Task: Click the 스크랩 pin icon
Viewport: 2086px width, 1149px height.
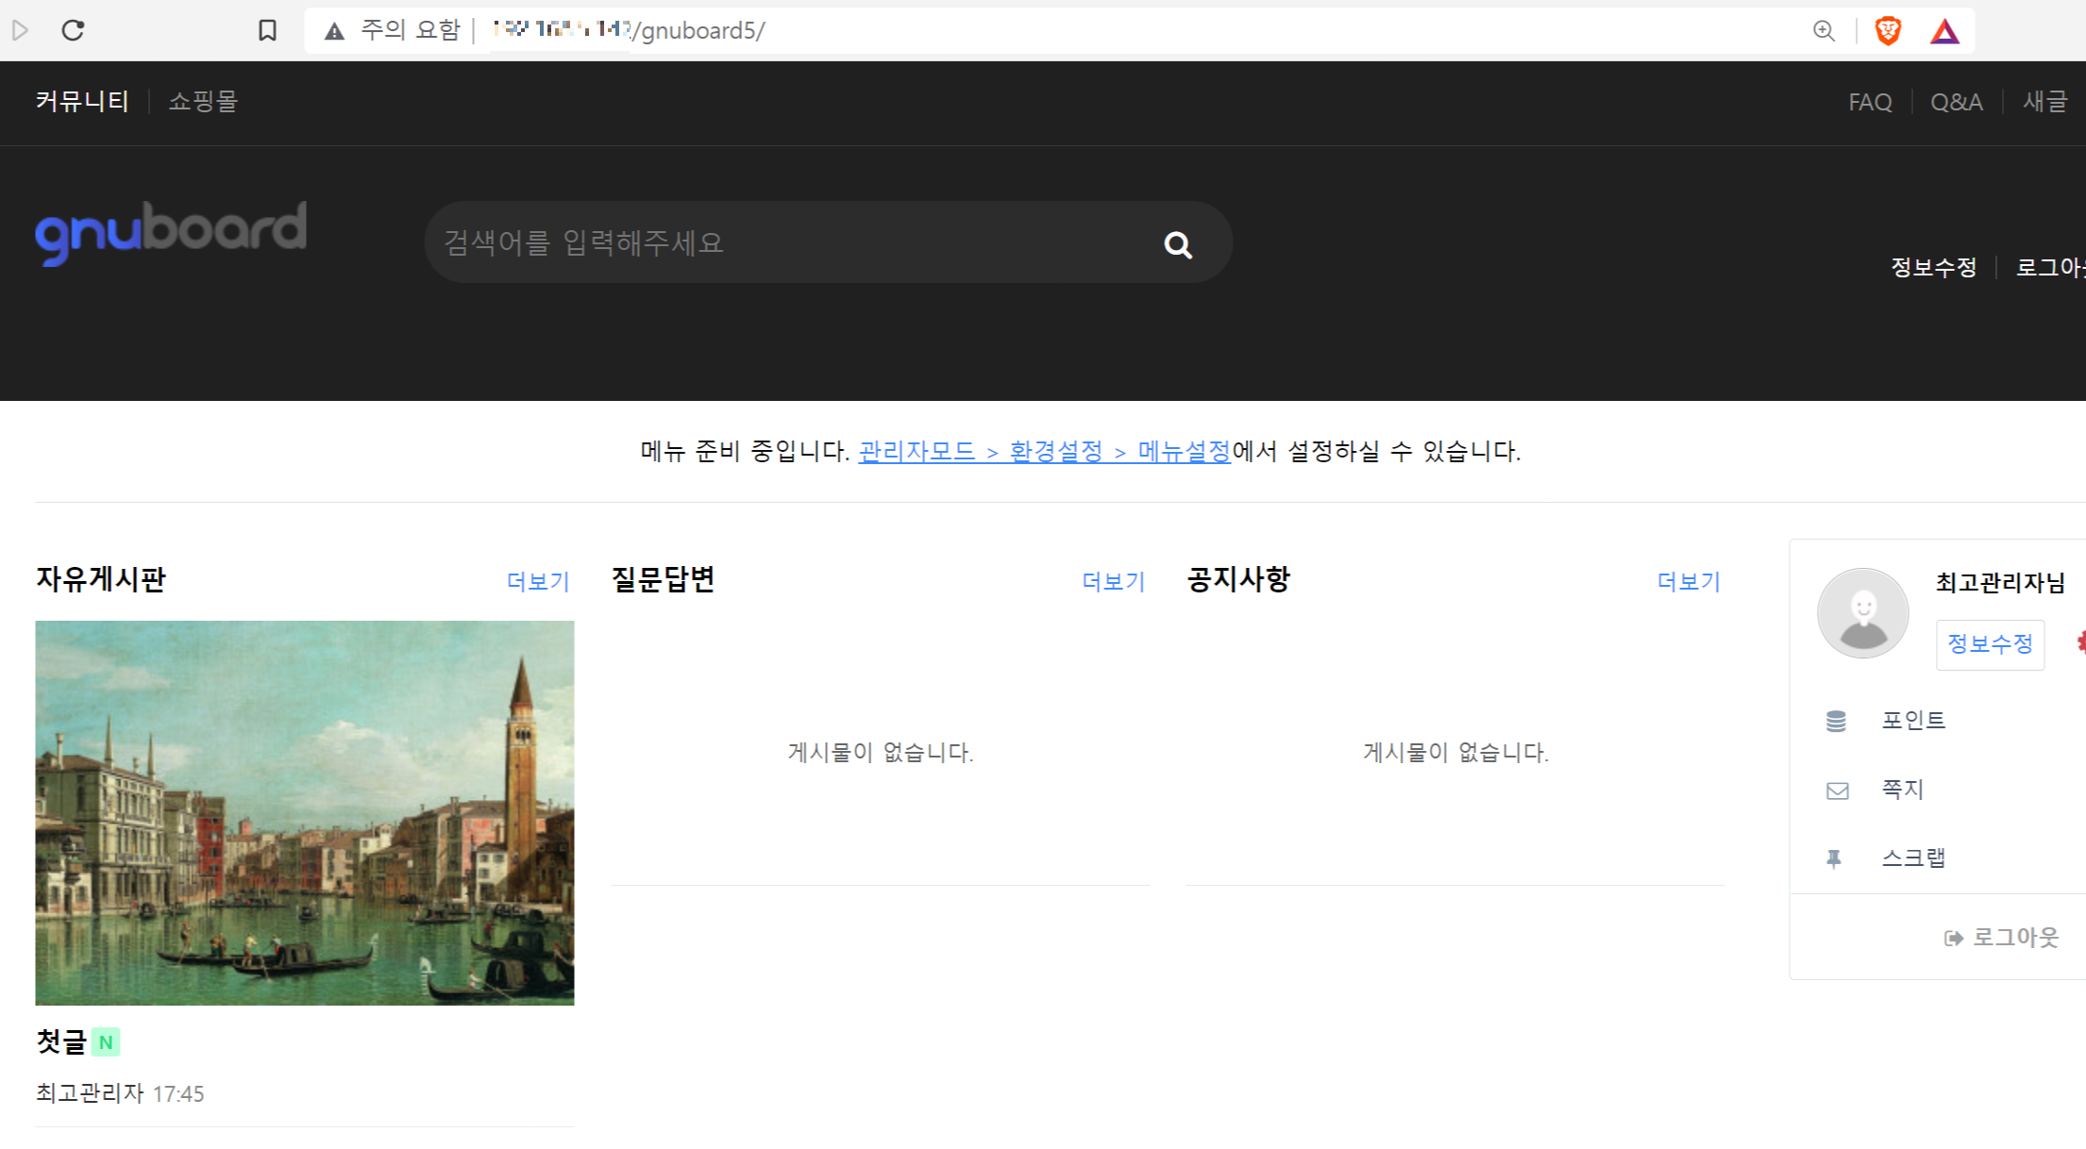Action: 1834,858
